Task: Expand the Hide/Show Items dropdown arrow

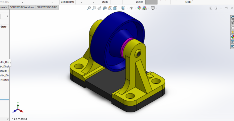Action: 135,8
